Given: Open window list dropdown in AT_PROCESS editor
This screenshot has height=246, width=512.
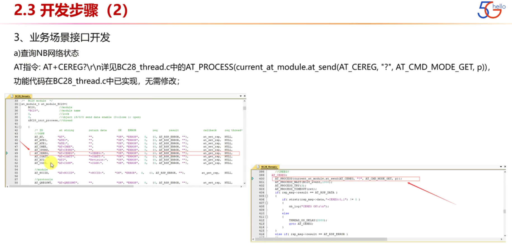Looking at the screenshot, I should 501,167.
